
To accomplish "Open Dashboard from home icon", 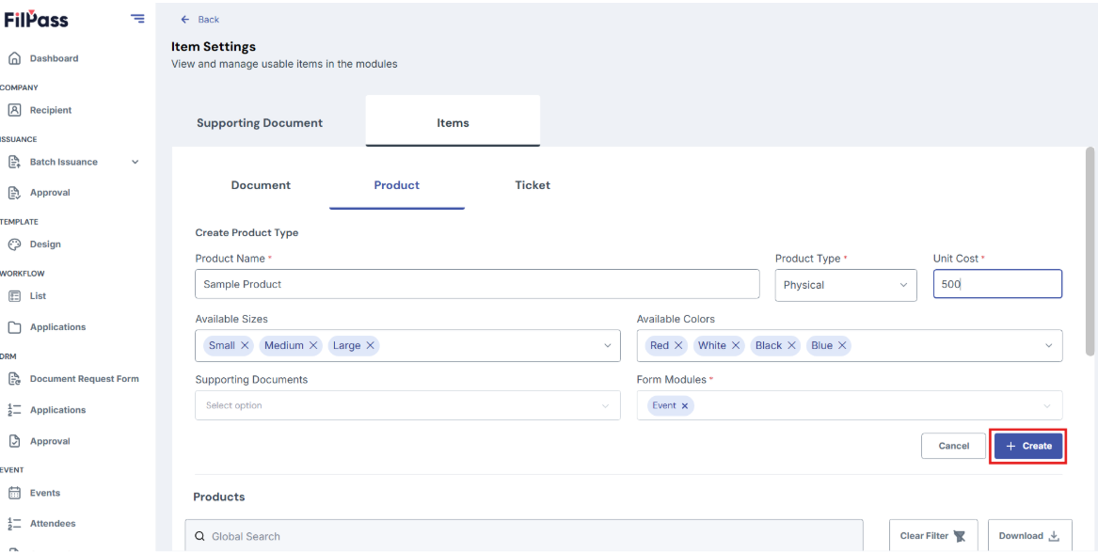I will point(14,58).
